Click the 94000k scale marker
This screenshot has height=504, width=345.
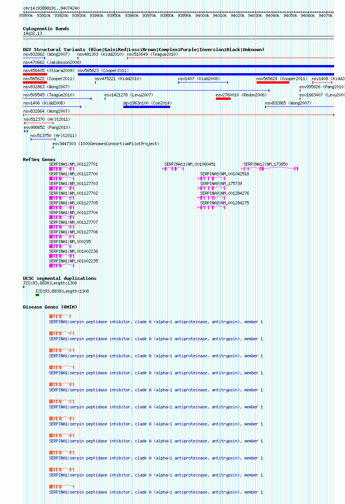click(202, 15)
